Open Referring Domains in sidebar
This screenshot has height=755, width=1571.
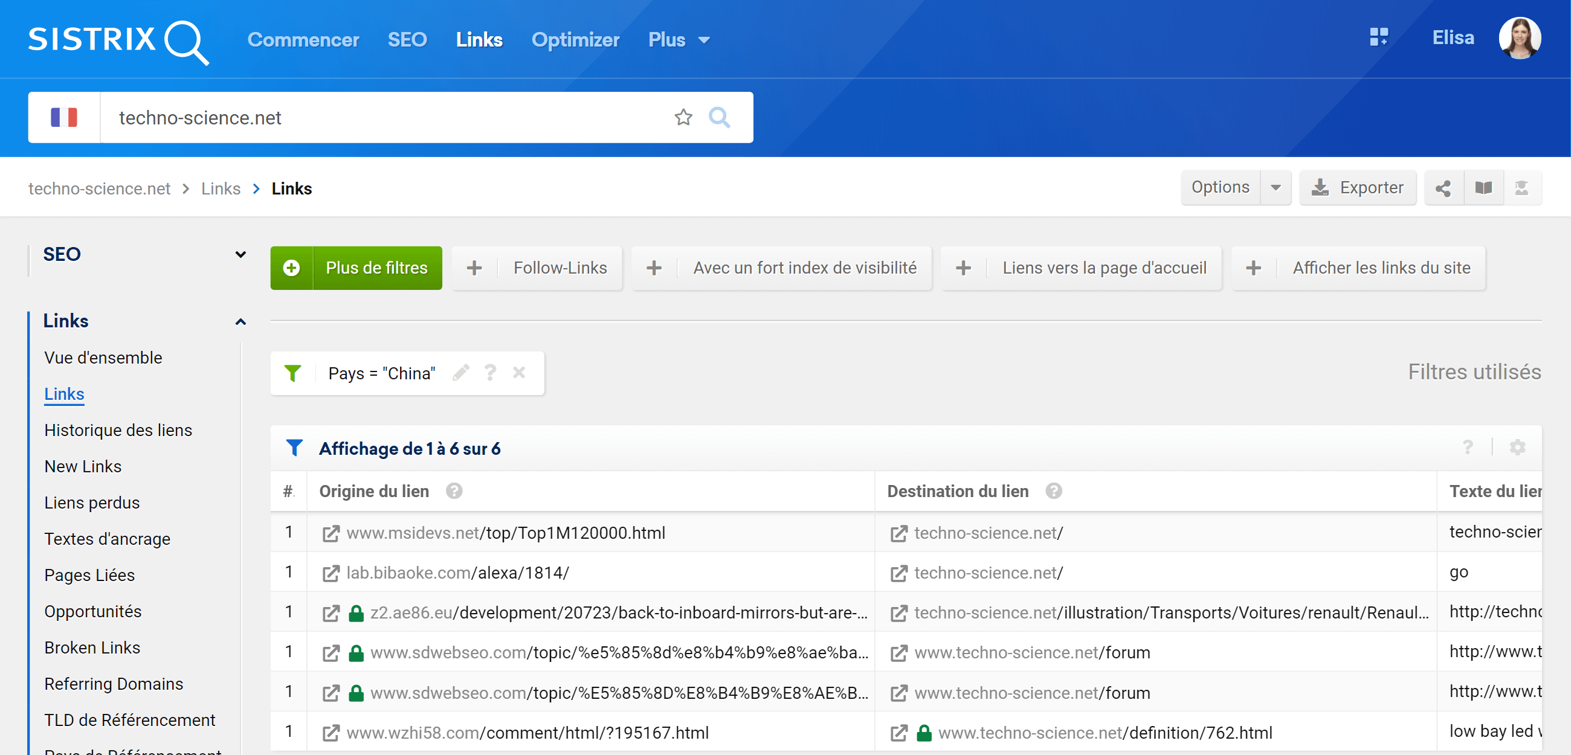pos(114,684)
